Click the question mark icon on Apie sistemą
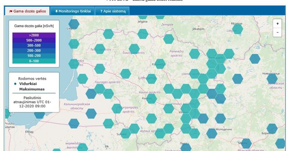The height and width of the screenshot is (151, 293). [101, 11]
